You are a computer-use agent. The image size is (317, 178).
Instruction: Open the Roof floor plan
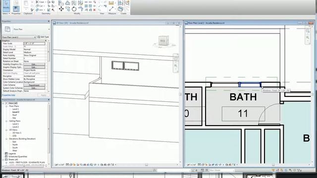pyautogui.click(x=14, y=115)
